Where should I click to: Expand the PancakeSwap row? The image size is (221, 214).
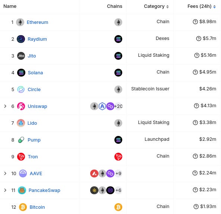(x=5, y=190)
